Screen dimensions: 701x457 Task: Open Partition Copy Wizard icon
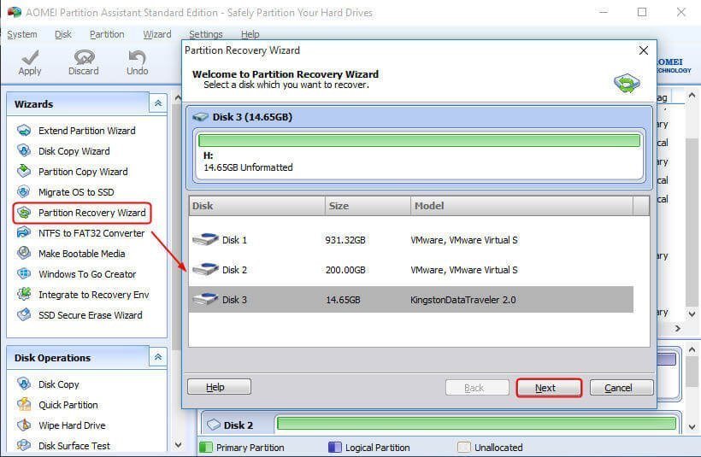(24, 172)
